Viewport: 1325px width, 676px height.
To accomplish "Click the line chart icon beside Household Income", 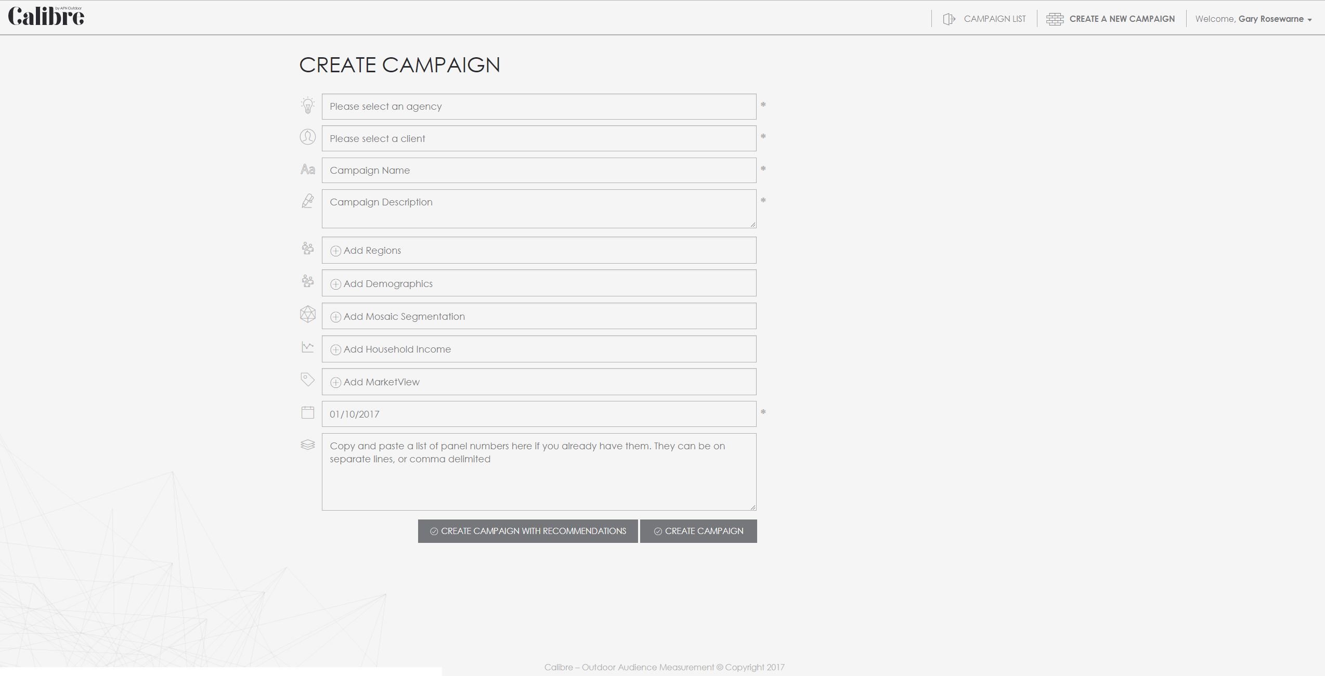I will 308,347.
